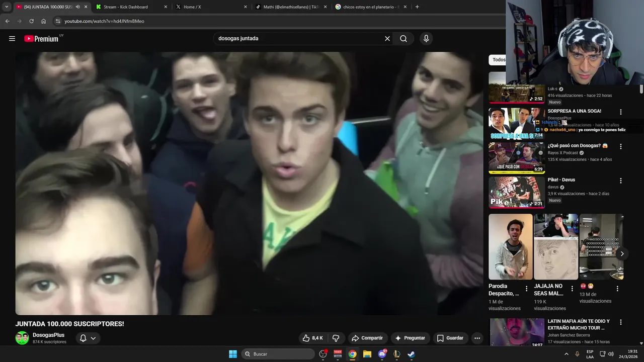Open the 'JAJAJA NO SEAS MAL' short thumbnail
This screenshot has height=362, width=644.
coord(556,247)
